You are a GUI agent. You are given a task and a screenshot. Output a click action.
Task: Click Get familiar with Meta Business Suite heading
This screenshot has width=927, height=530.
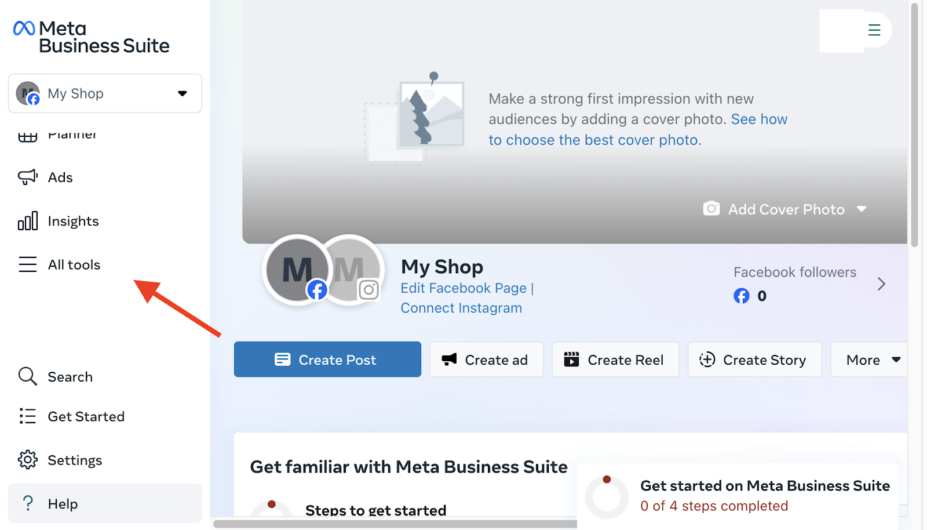[408, 467]
